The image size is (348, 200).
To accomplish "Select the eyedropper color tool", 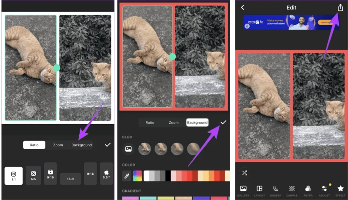I will click(127, 176).
